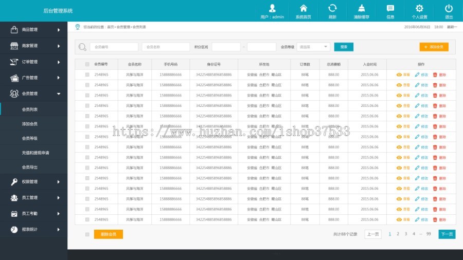The height and width of the screenshot is (260, 463).
Task: Jump to page 2 in the pagination
Action: pyautogui.click(x=398, y=234)
